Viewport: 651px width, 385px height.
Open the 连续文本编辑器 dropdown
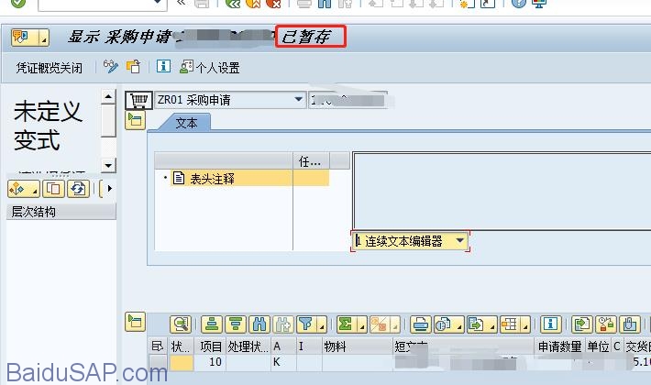click(x=459, y=240)
